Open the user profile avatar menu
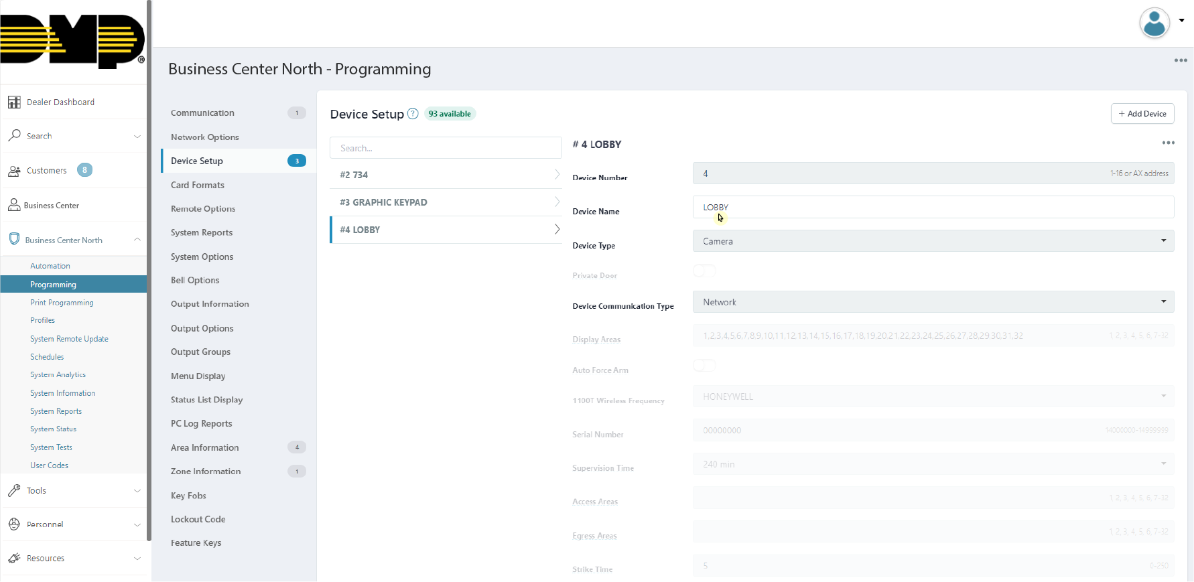 pos(1155,23)
